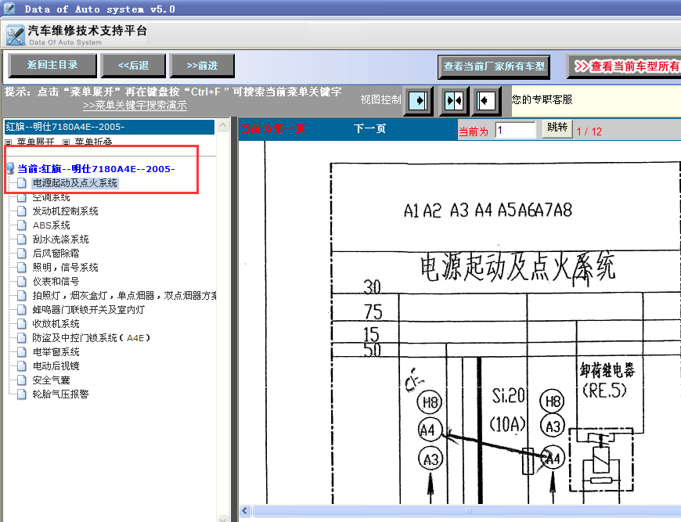
Task: Click the last 视图控制 collapse-panel icon
Action: point(487,101)
